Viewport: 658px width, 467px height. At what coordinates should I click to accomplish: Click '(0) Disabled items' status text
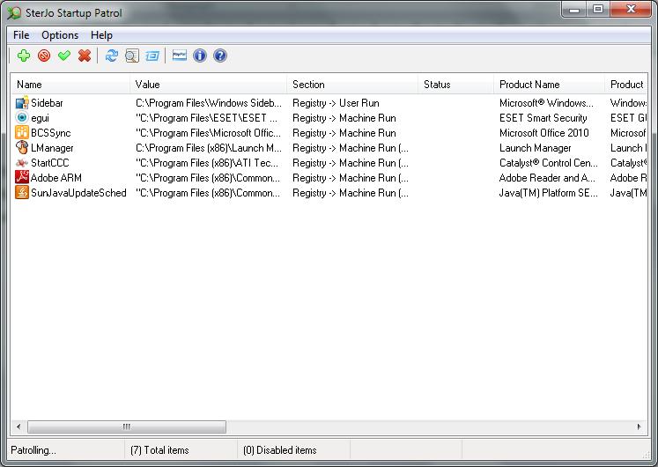pos(279,450)
